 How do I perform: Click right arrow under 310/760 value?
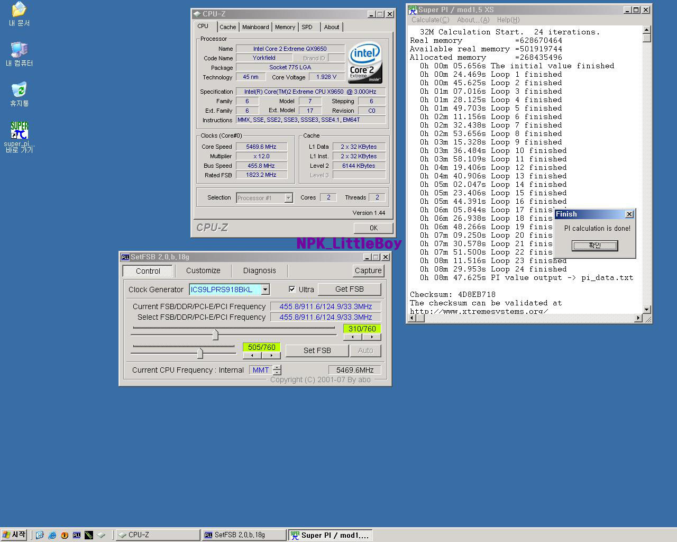coord(372,337)
